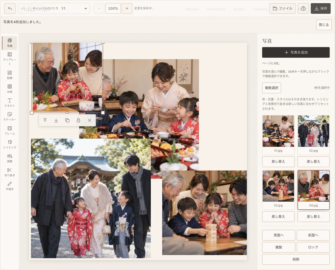
Task: Open the canvas shape 1:1 dropdown
Action: click(x=60, y=8)
